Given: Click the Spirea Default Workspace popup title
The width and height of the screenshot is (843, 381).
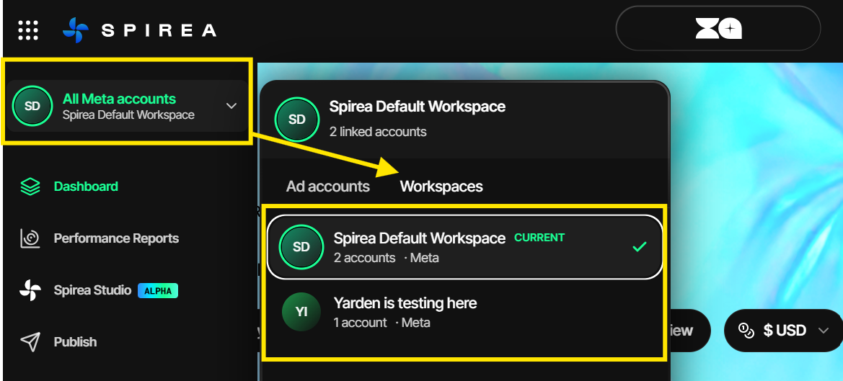Looking at the screenshot, I should [x=418, y=107].
